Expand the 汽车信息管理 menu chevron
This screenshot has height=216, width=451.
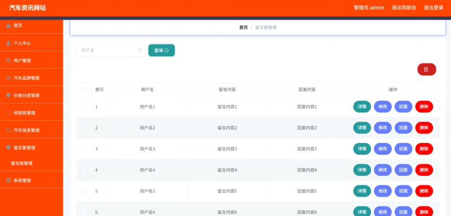click(x=55, y=130)
